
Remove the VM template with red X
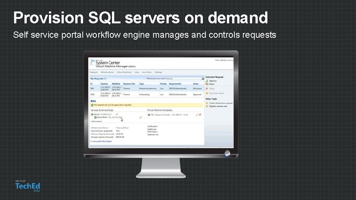pyautogui.click(x=200, y=115)
